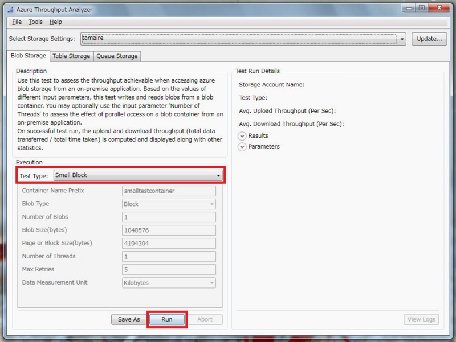Viewport: 456px width, 342px height.
Task: Click the Max Retries field
Action: tap(169, 269)
